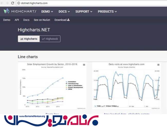Click the browser back arrow
This screenshot has width=167, height=127.
point(2,3)
